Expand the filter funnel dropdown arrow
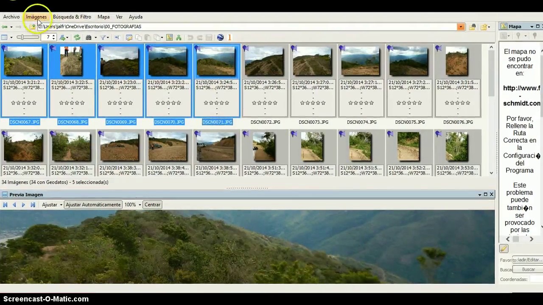543x305 pixels. (108, 37)
